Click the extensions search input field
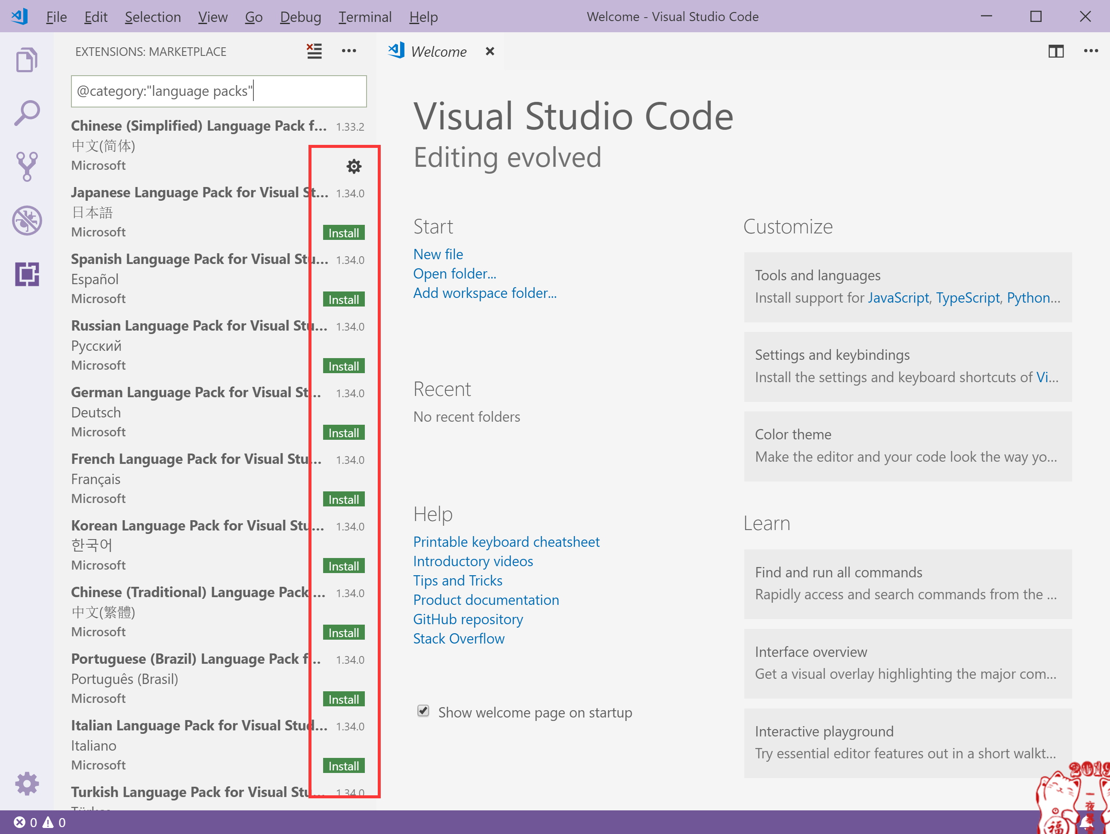Image resolution: width=1110 pixels, height=834 pixels. (x=219, y=91)
